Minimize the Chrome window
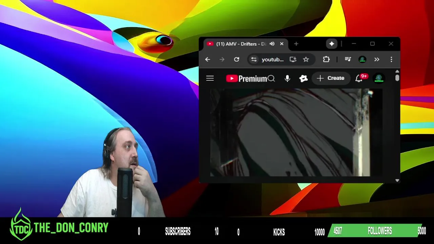This screenshot has height=244, width=434. click(354, 44)
